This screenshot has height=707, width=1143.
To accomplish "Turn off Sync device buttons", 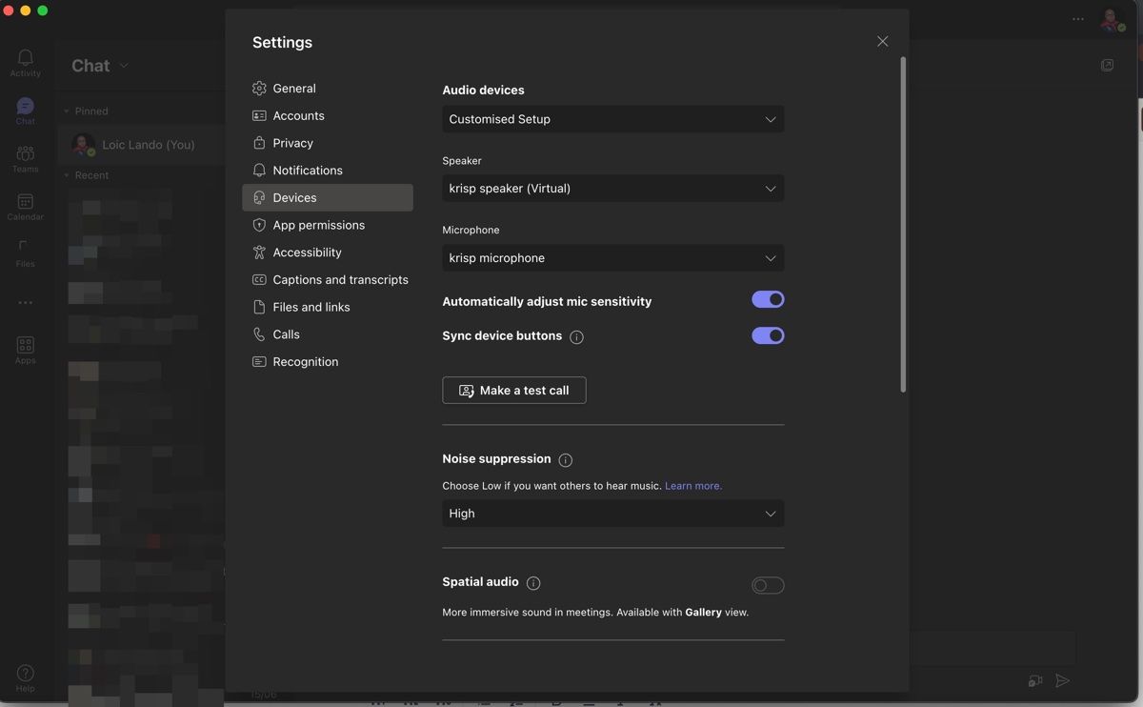I will click(x=767, y=333).
